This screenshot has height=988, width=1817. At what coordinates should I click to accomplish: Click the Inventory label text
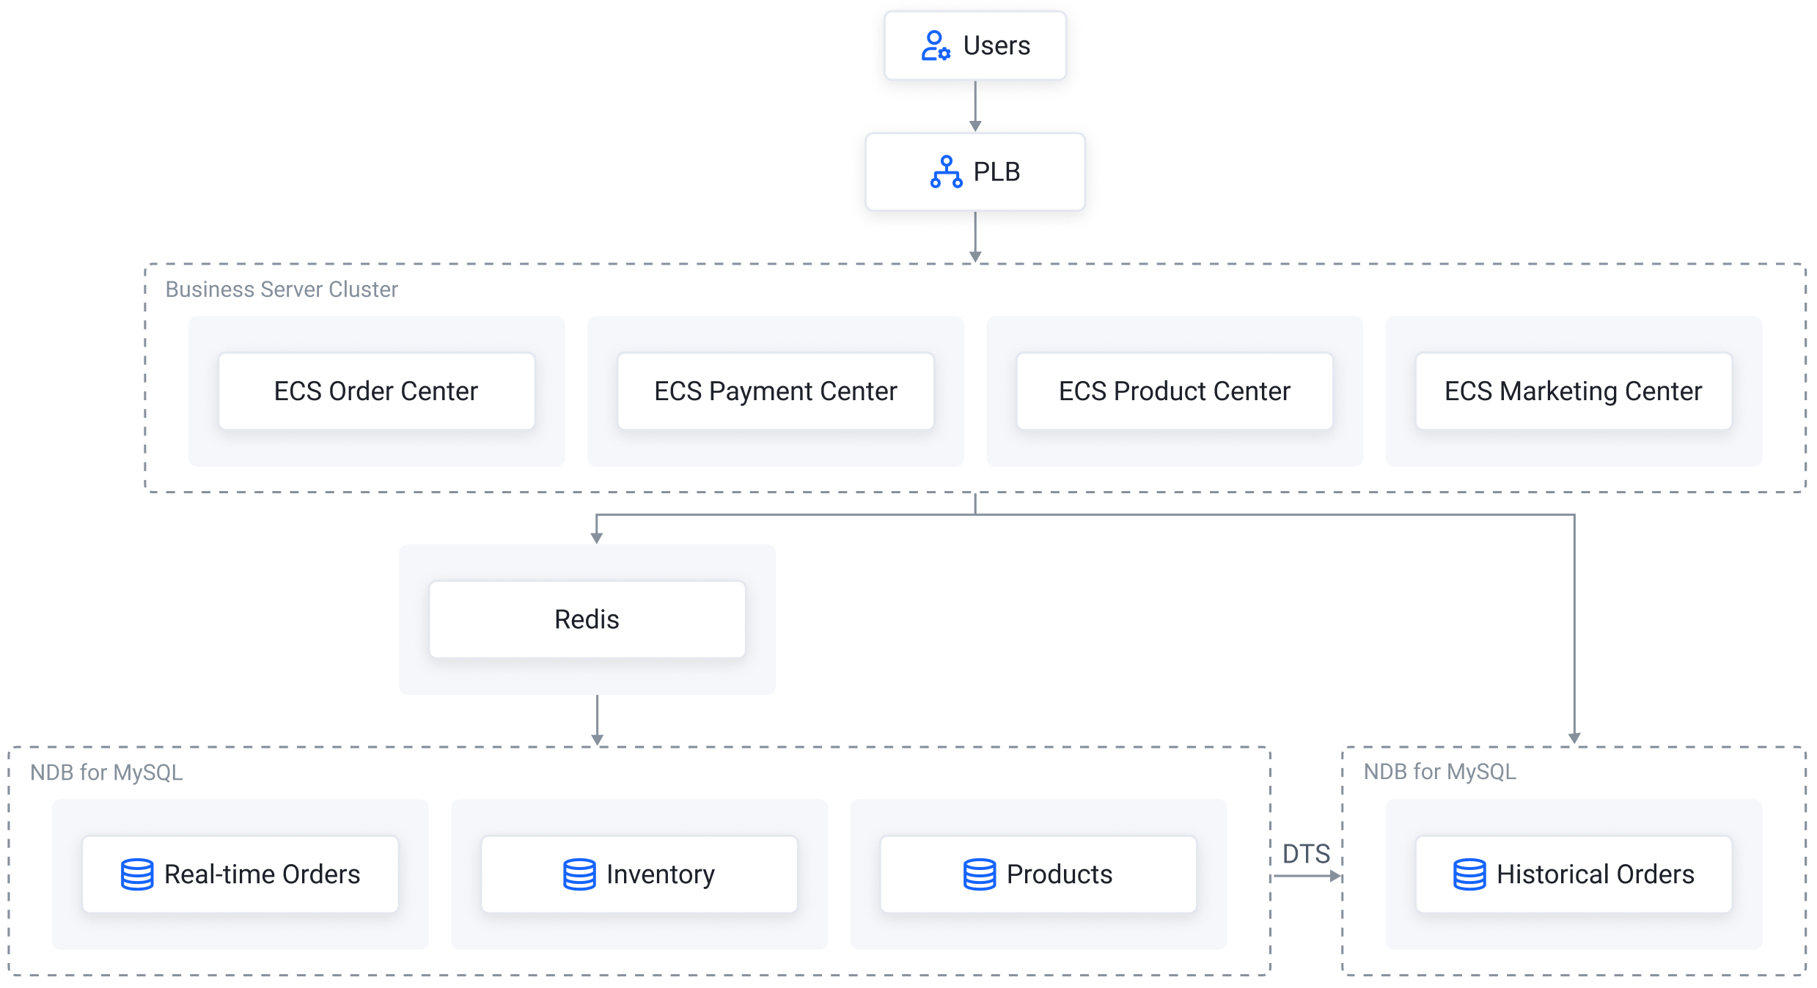point(660,874)
